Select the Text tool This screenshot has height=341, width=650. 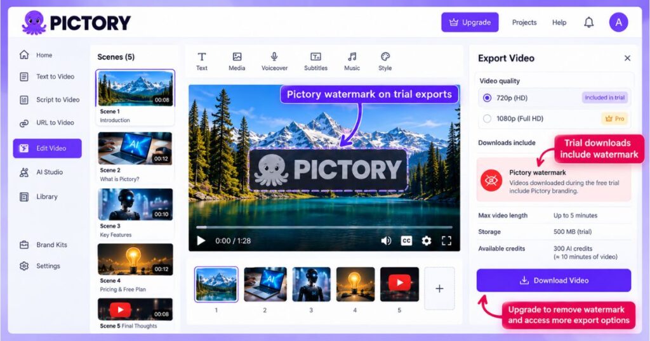[202, 61]
